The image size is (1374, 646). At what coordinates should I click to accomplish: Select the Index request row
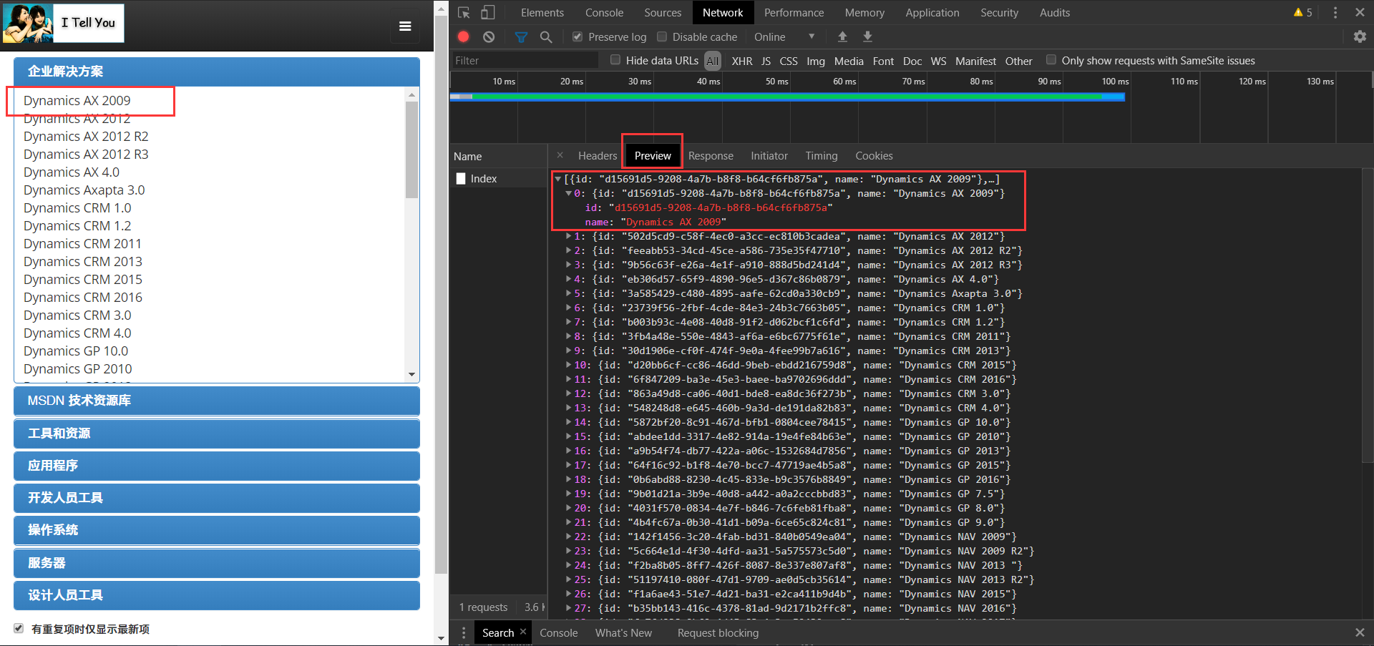click(499, 179)
